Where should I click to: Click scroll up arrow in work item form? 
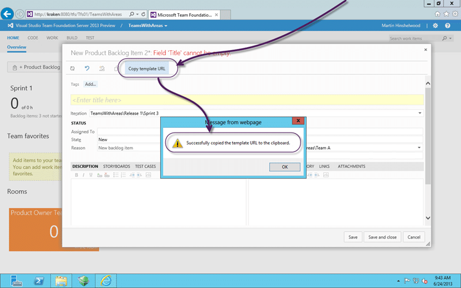428,84
